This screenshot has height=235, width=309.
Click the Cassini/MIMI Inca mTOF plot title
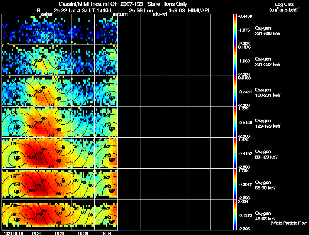(x=88, y=4)
